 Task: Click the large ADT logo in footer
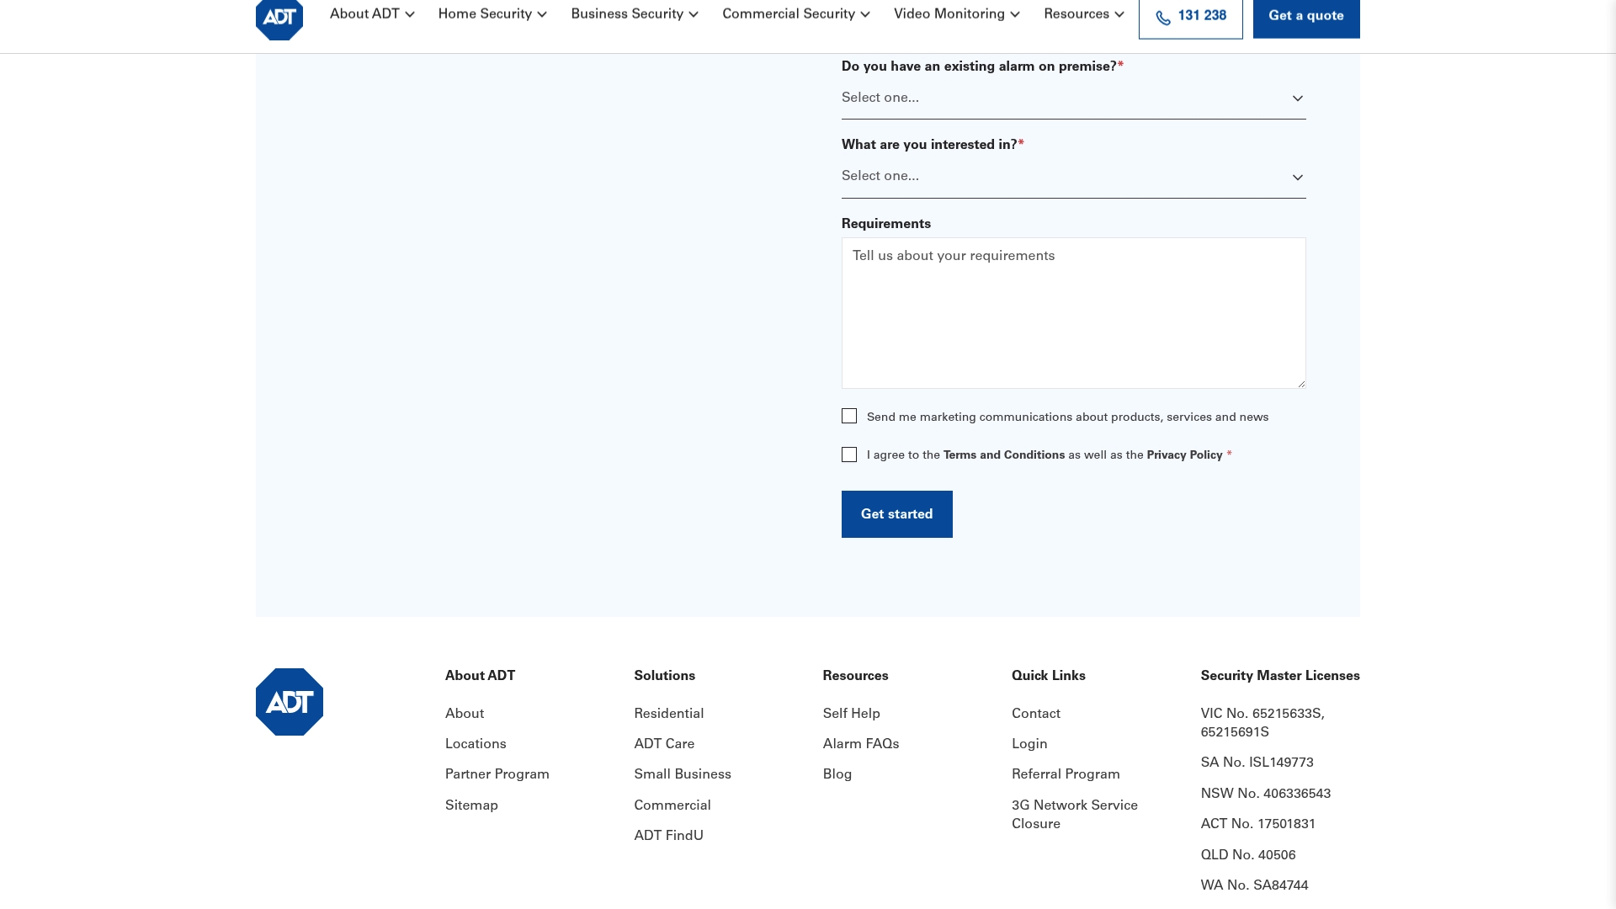coord(290,702)
